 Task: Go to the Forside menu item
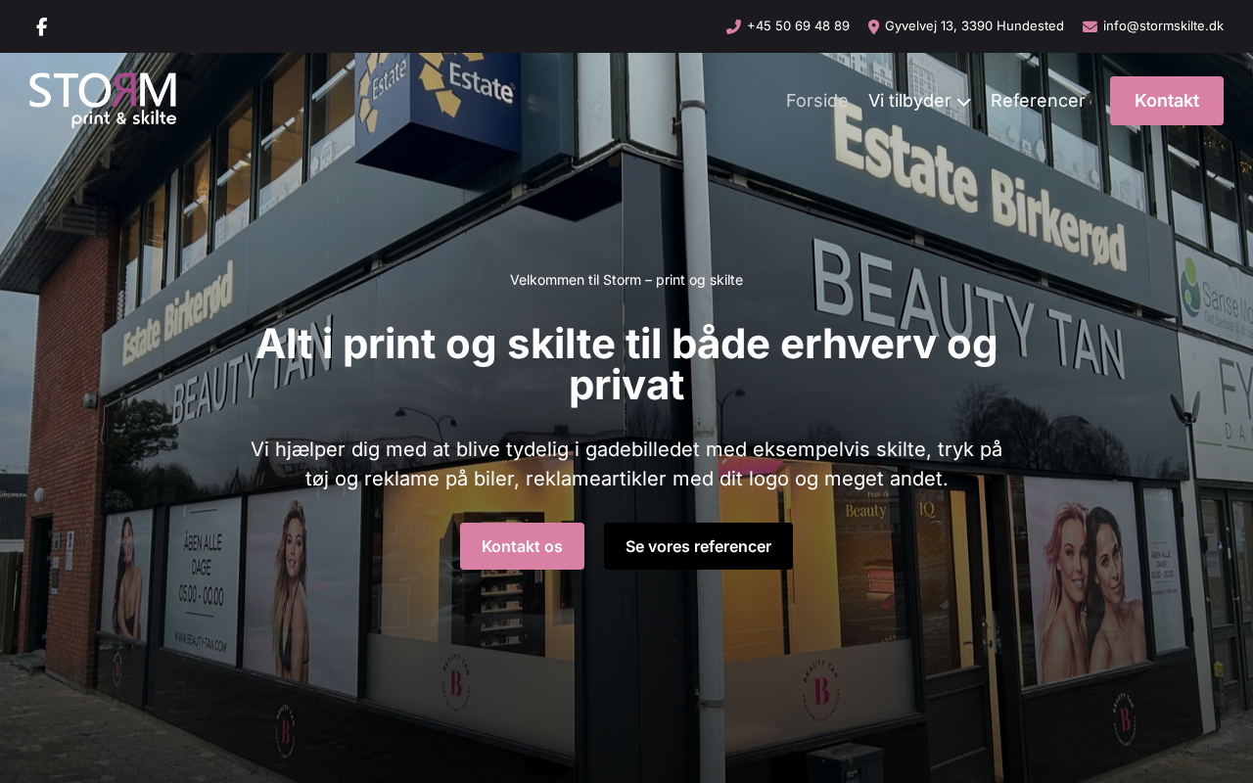tap(816, 101)
